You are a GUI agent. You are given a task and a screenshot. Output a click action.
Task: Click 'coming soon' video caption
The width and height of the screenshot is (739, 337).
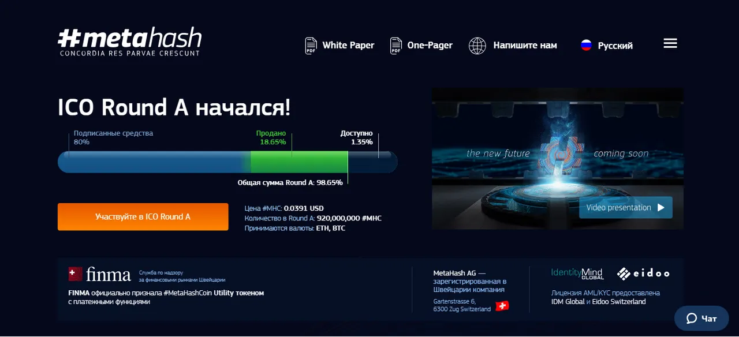(x=621, y=153)
